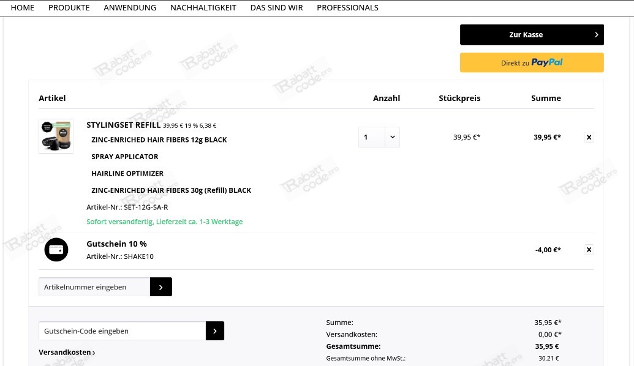The height and width of the screenshot is (366, 634).
Task: Open DAS SIND WIR menu
Action: 276,8
